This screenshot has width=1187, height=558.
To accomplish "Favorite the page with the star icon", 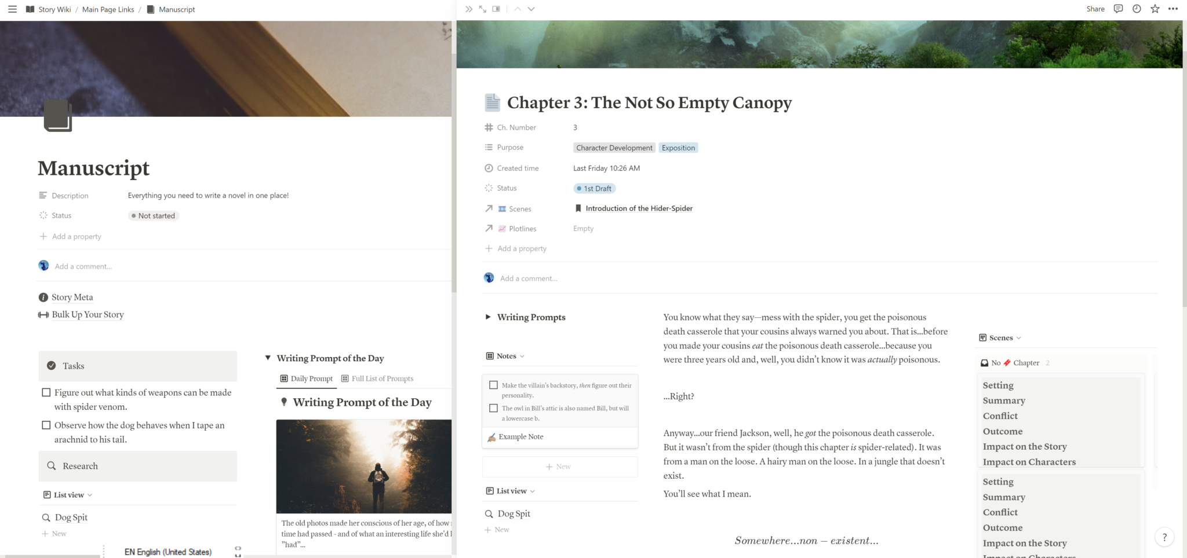I will (1155, 9).
